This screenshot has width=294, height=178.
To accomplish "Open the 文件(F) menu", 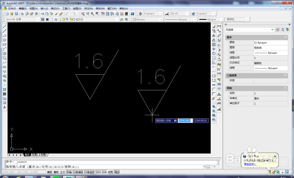I will pyautogui.click(x=12, y=9).
